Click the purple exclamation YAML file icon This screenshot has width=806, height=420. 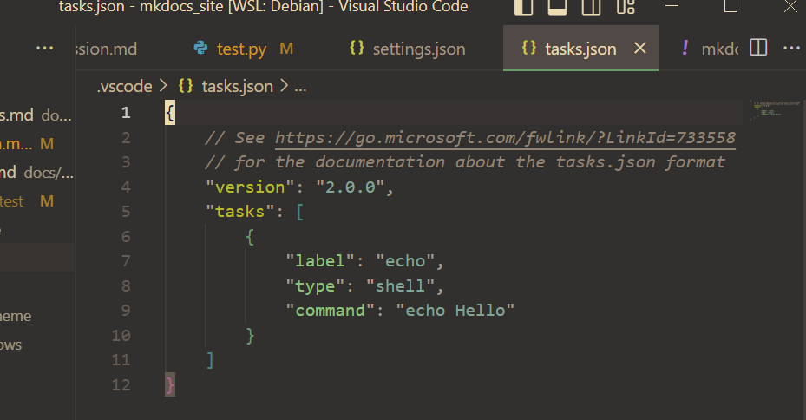[685, 48]
